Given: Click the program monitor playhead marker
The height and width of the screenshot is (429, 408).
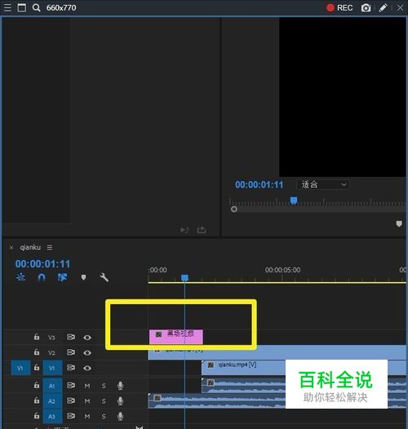Looking at the screenshot, I should click(x=294, y=201).
